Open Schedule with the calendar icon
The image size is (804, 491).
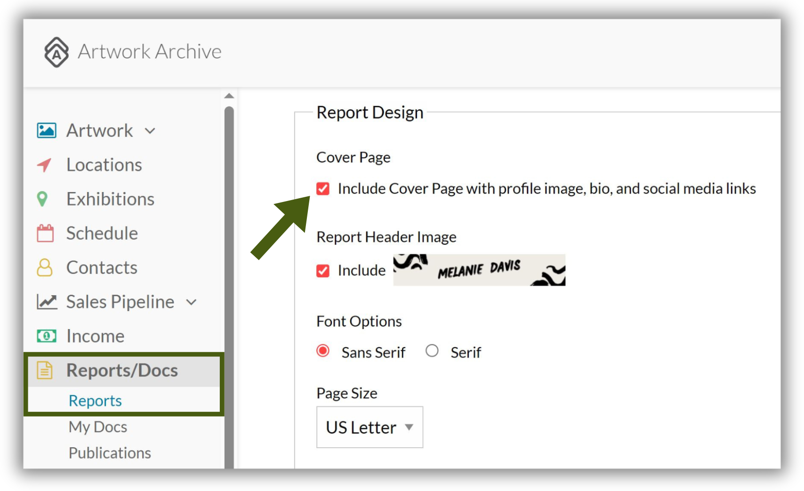coord(45,233)
